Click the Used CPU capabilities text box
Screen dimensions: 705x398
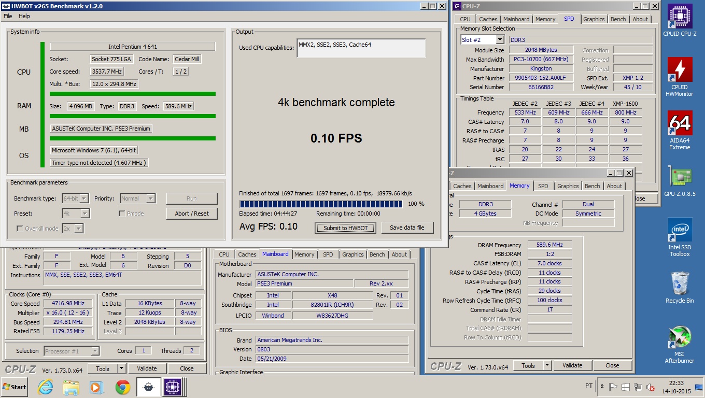361,48
